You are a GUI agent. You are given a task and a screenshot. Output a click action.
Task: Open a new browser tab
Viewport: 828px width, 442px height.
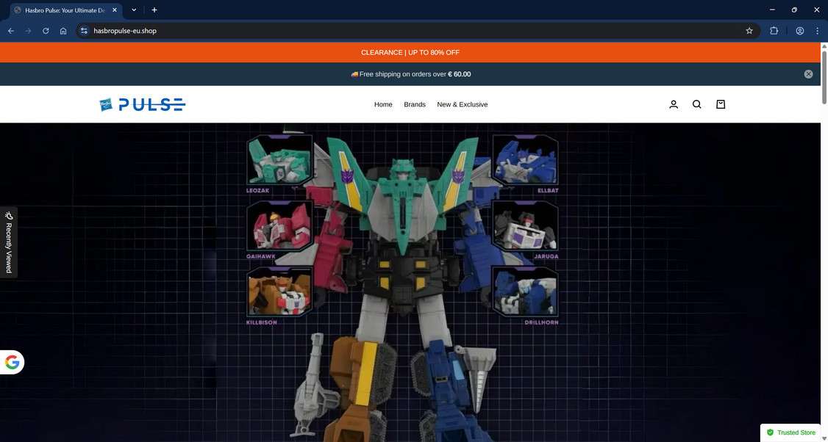[154, 10]
